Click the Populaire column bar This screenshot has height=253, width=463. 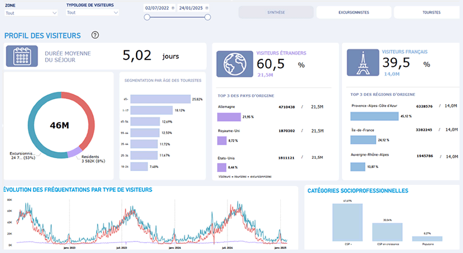click(x=427, y=239)
